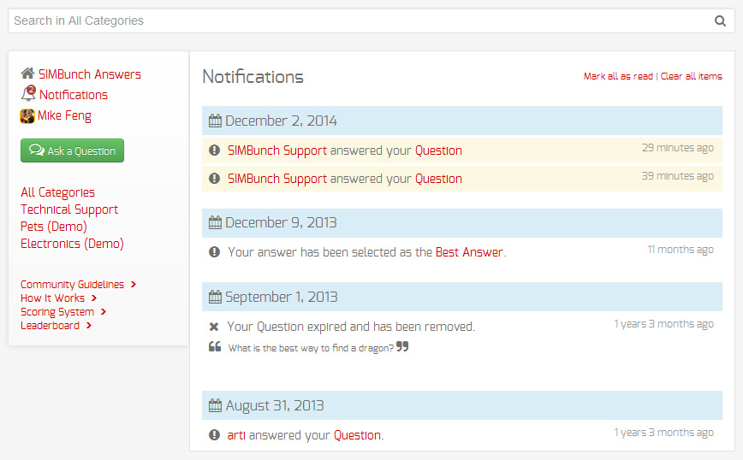Open the arti user profile link

pyautogui.click(x=236, y=435)
